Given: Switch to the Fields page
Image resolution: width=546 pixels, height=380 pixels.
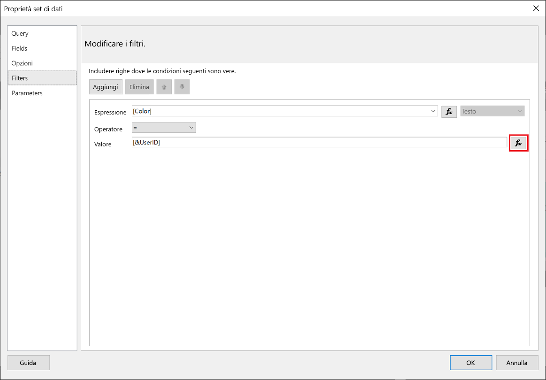Looking at the screenshot, I should point(21,48).
